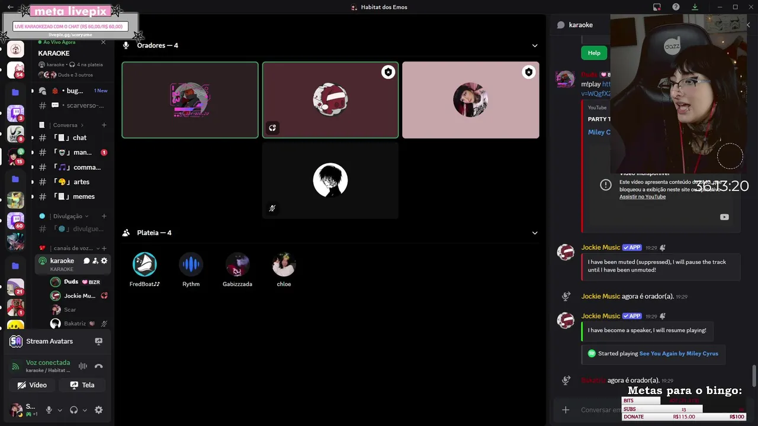Select the Santa hat avatar speaker tile
Image resolution: width=758 pixels, height=426 pixels.
[330, 100]
